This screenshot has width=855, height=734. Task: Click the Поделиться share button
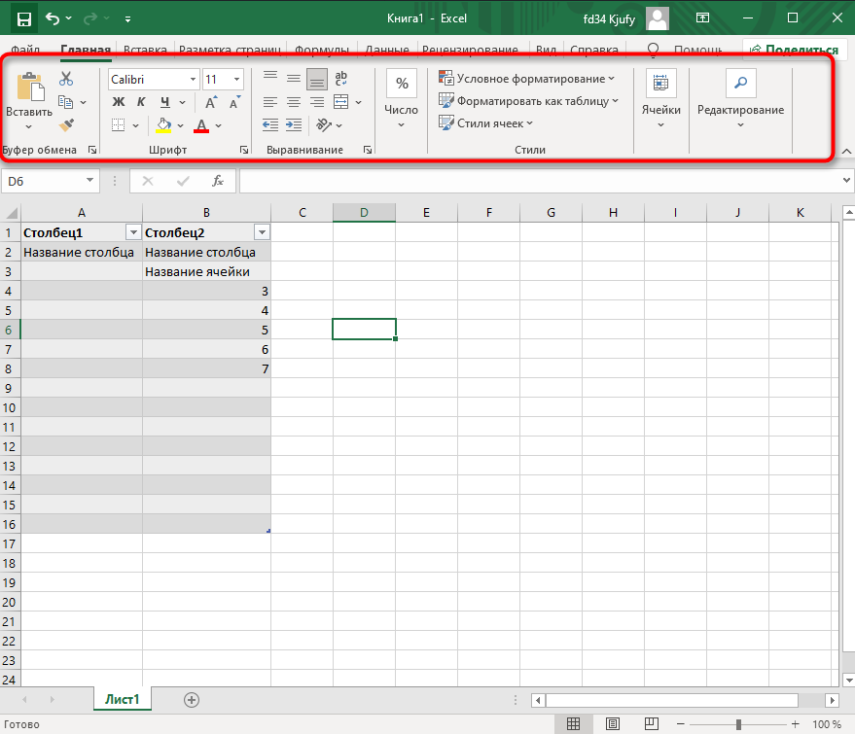[x=794, y=50]
